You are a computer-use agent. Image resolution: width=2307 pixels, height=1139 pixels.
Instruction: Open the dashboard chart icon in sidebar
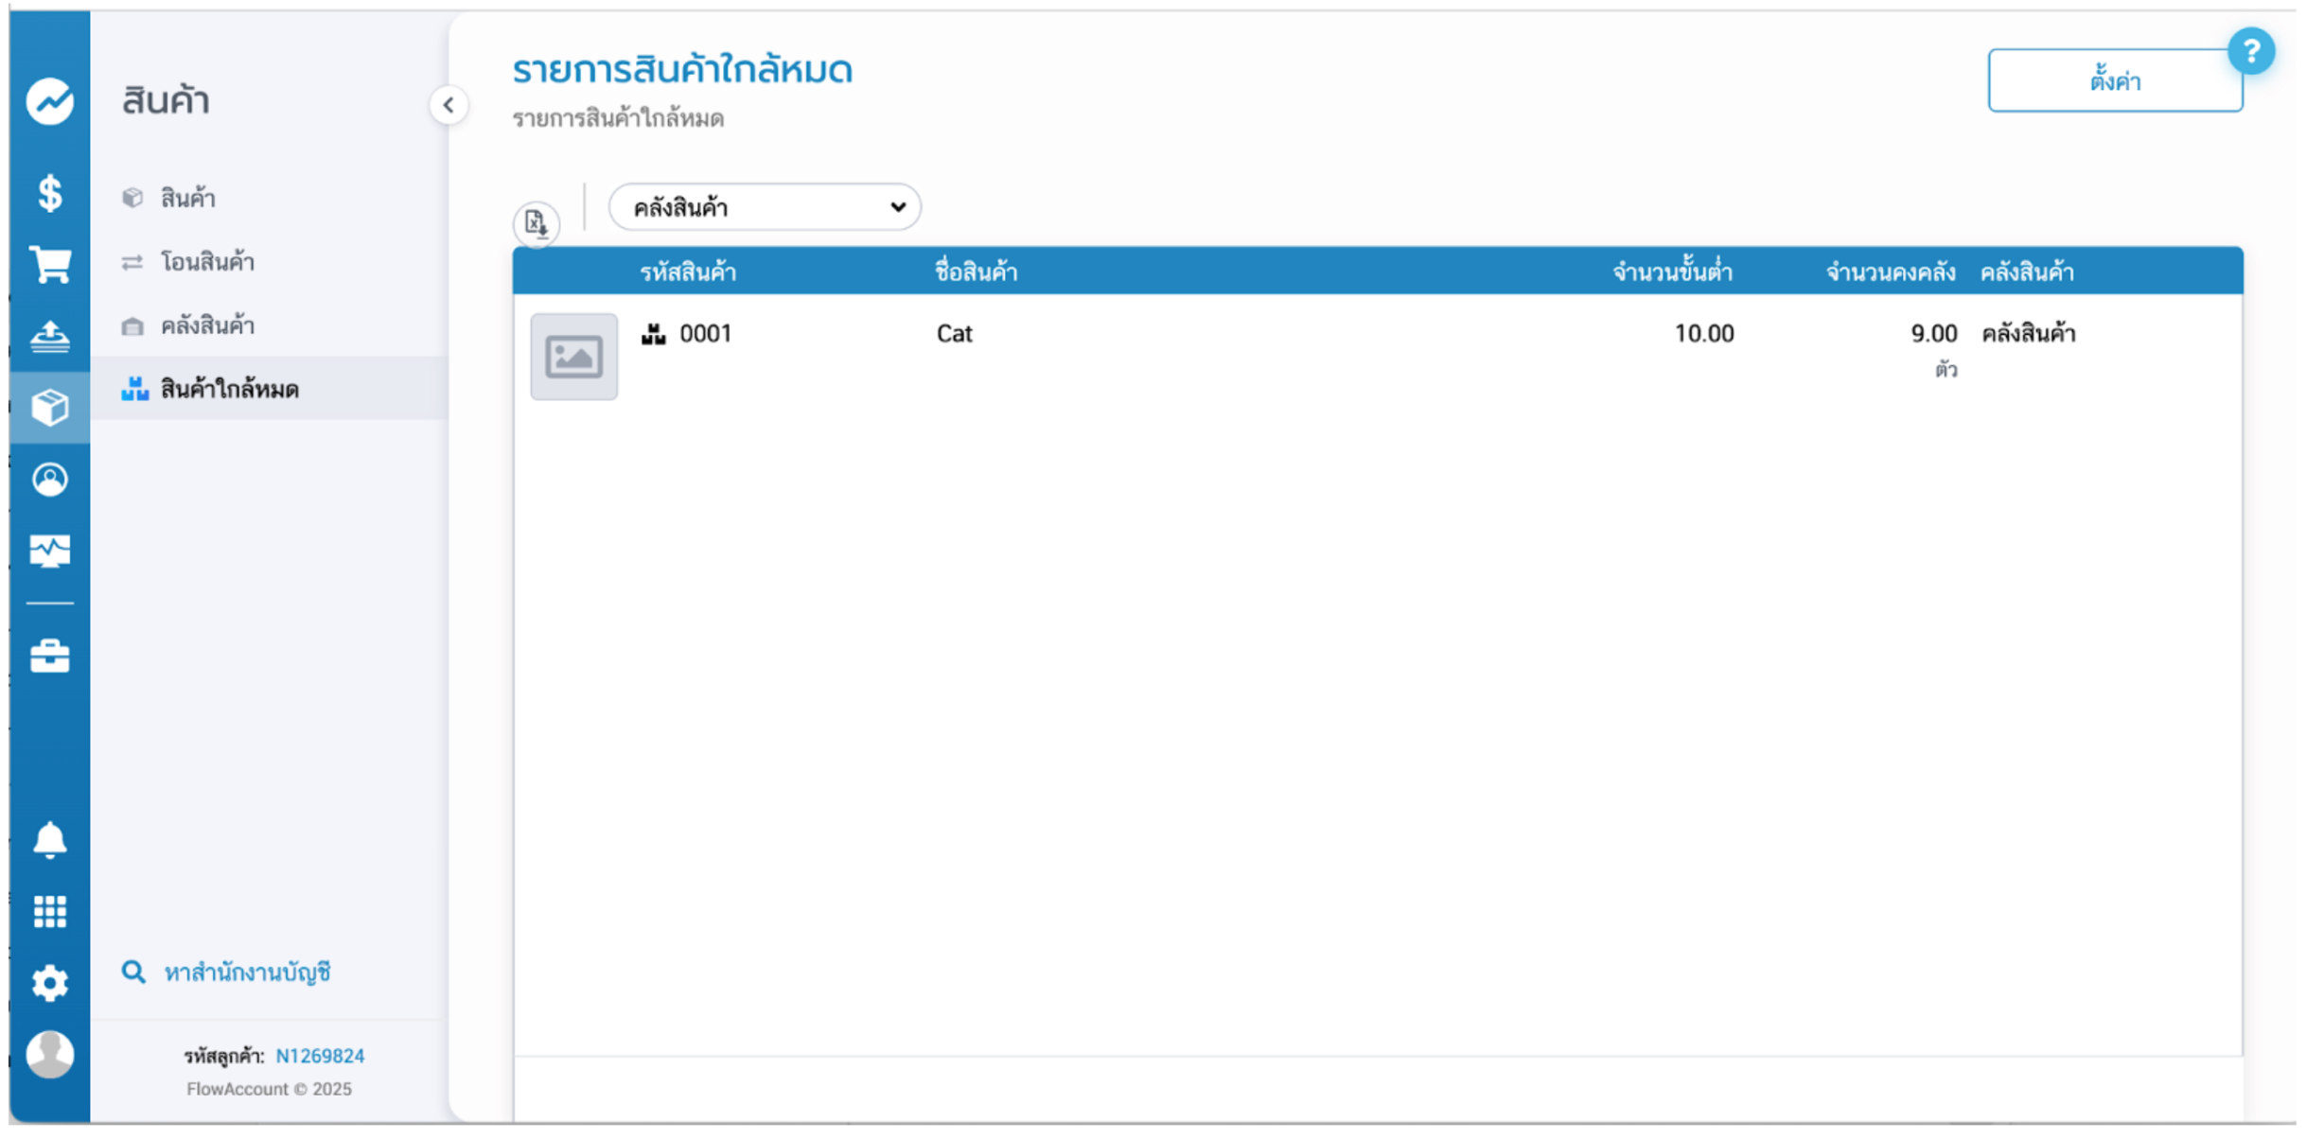coord(49,101)
